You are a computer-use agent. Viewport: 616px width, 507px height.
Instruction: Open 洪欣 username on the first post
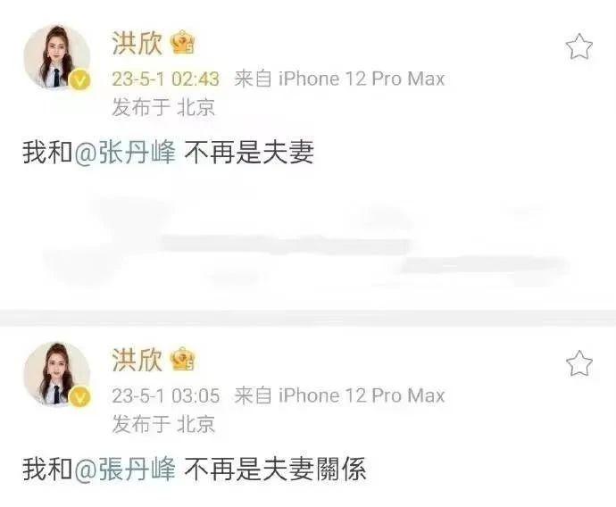click(137, 43)
